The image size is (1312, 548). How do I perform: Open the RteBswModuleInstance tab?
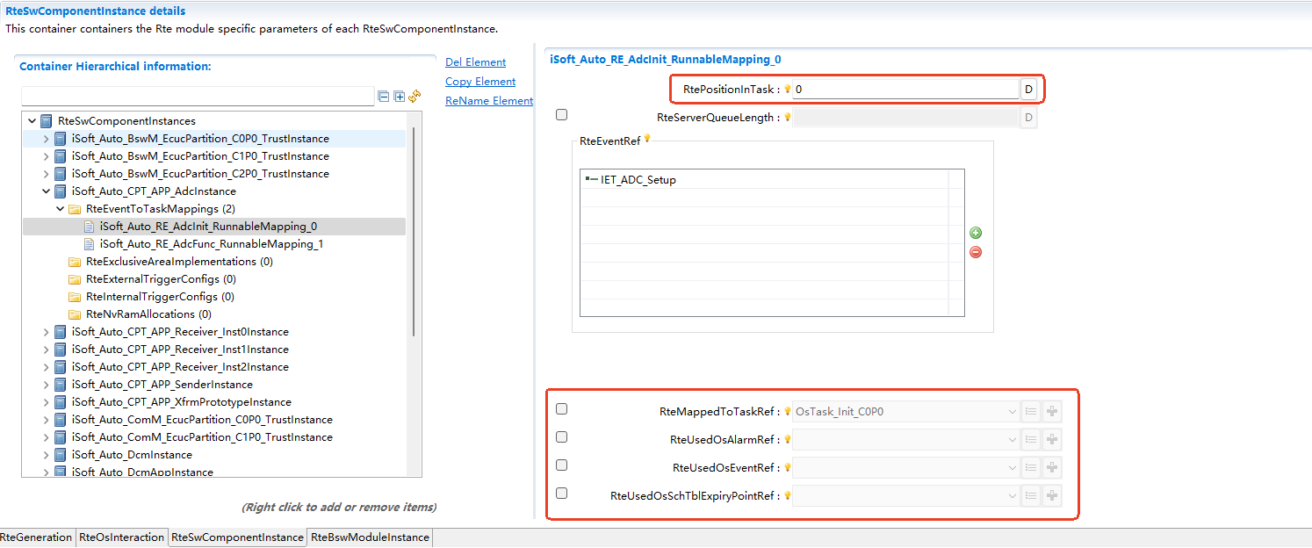[x=370, y=537]
